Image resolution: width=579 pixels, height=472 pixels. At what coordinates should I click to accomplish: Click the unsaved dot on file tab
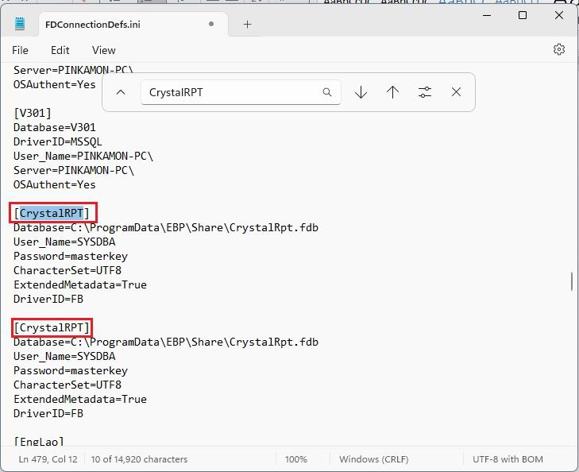[x=211, y=24]
